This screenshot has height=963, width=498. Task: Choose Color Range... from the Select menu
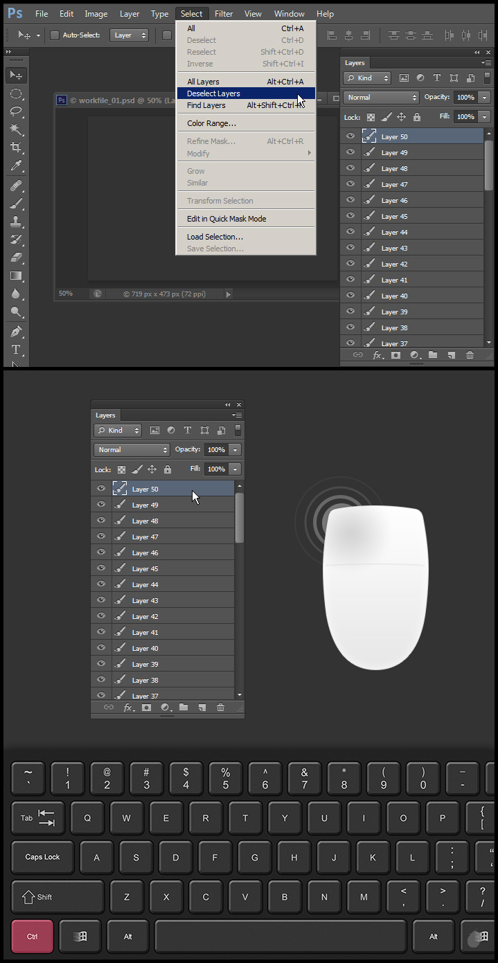coord(211,123)
